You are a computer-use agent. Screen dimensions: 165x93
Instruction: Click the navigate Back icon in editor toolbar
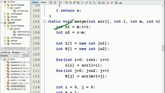pos(55,2)
